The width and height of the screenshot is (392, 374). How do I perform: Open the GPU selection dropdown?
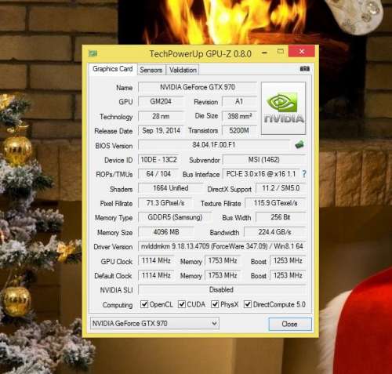click(x=154, y=324)
